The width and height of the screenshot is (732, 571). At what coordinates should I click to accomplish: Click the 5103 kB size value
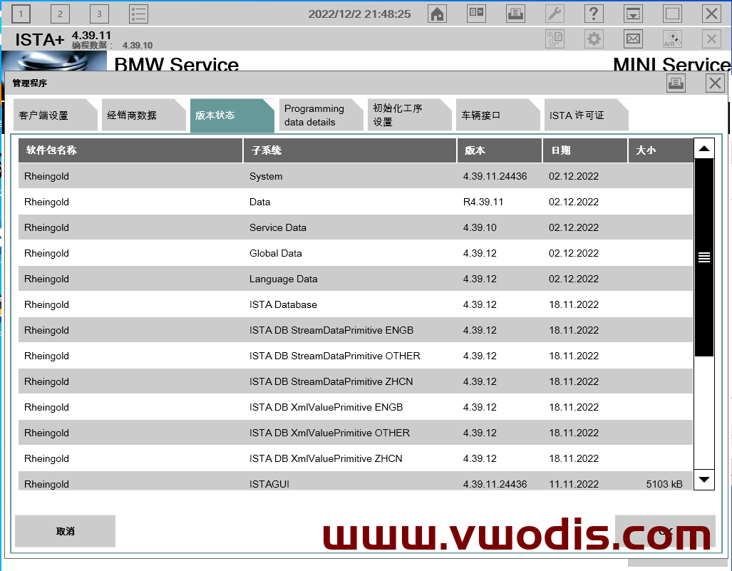click(x=664, y=484)
